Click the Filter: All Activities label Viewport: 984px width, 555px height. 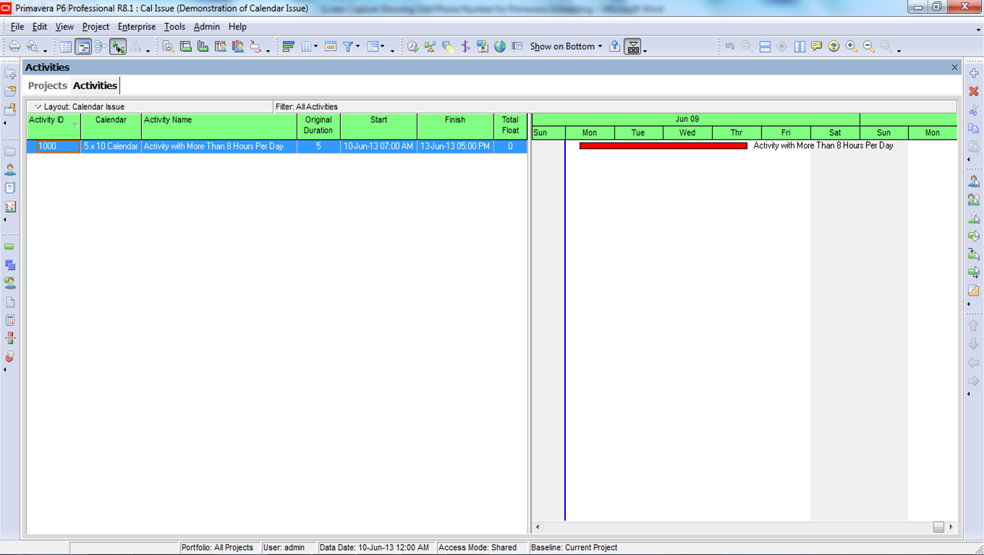(x=307, y=107)
